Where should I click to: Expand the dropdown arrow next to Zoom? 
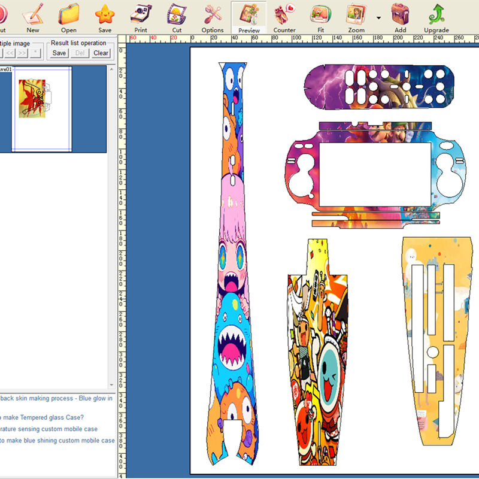pos(379,18)
